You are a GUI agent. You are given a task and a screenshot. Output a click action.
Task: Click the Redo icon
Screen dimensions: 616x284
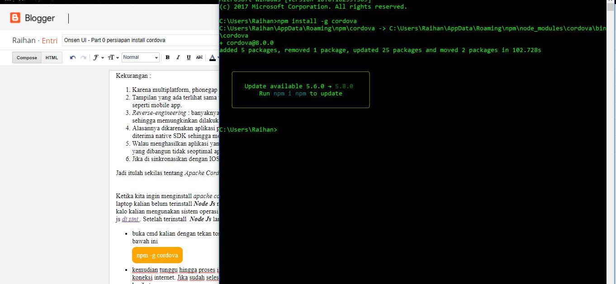(x=83, y=57)
